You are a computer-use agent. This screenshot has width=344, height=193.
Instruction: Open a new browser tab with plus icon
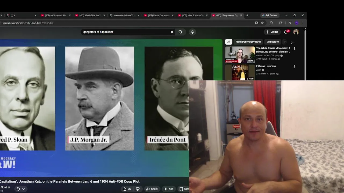[247, 15]
